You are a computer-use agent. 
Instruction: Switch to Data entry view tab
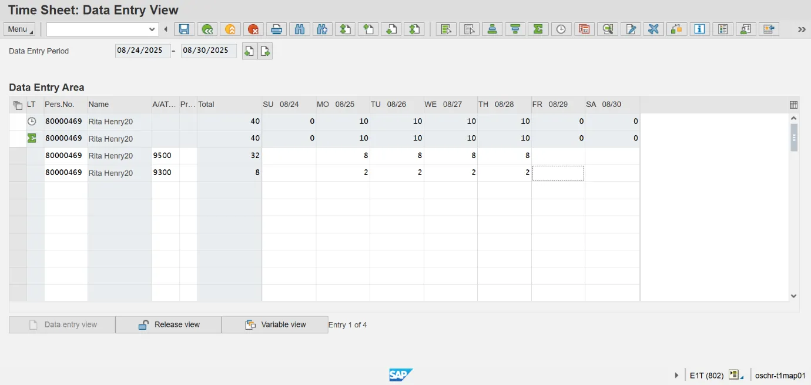[x=62, y=324]
